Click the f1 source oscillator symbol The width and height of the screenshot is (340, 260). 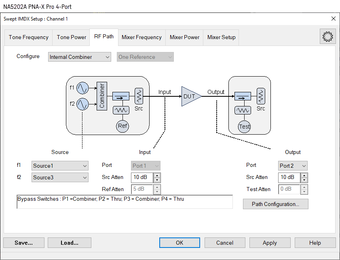[82, 88]
